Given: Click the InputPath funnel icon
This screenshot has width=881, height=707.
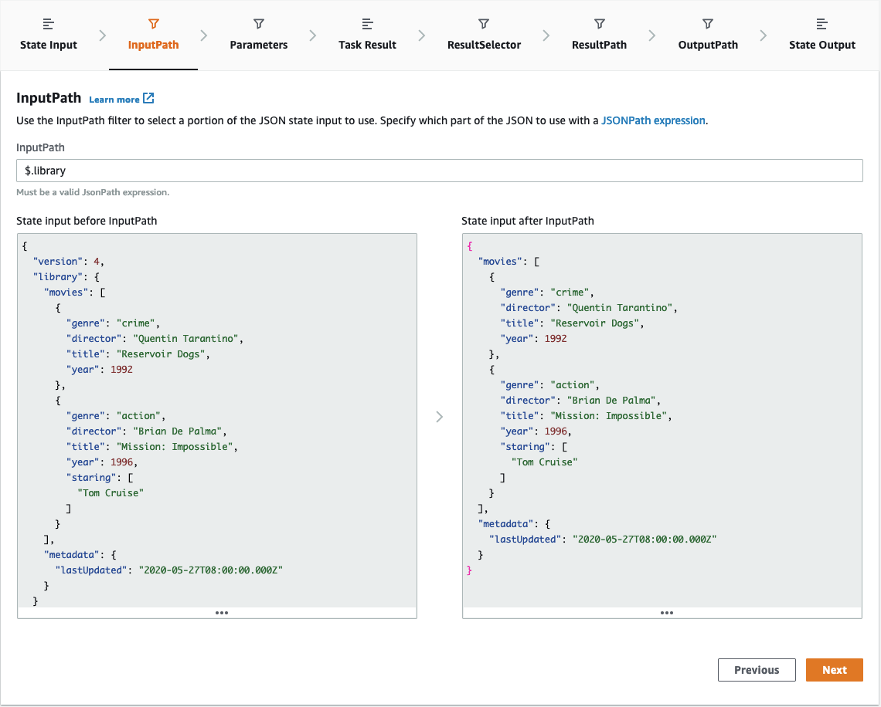Looking at the screenshot, I should [x=153, y=25].
